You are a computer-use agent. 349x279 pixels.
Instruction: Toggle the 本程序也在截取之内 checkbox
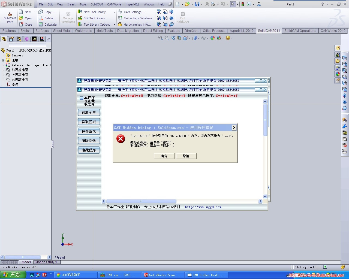pyautogui.click(x=81, y=98)
